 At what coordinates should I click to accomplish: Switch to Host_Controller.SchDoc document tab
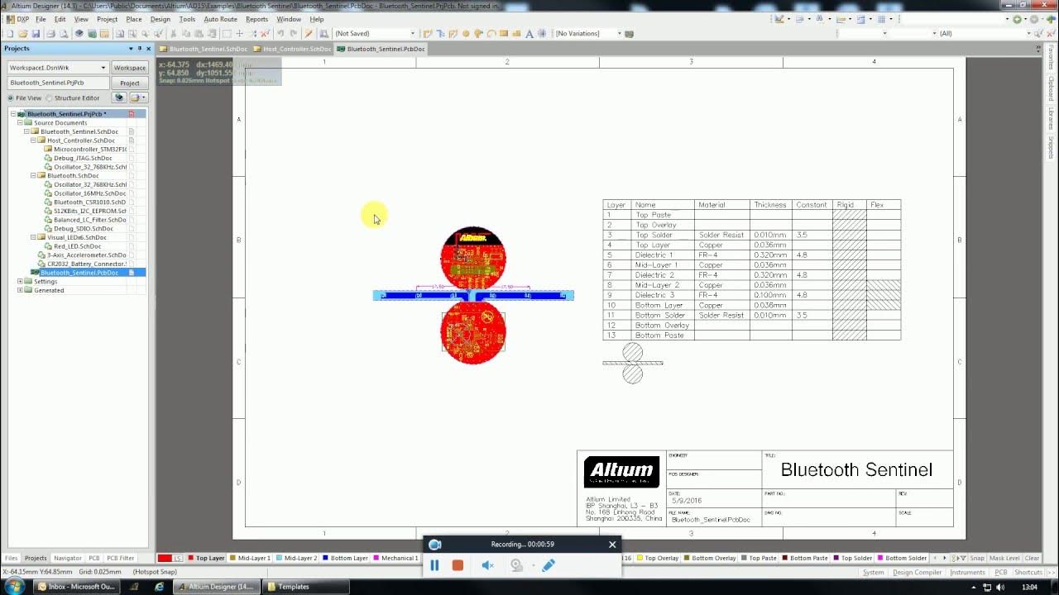(x=292, y=49)
